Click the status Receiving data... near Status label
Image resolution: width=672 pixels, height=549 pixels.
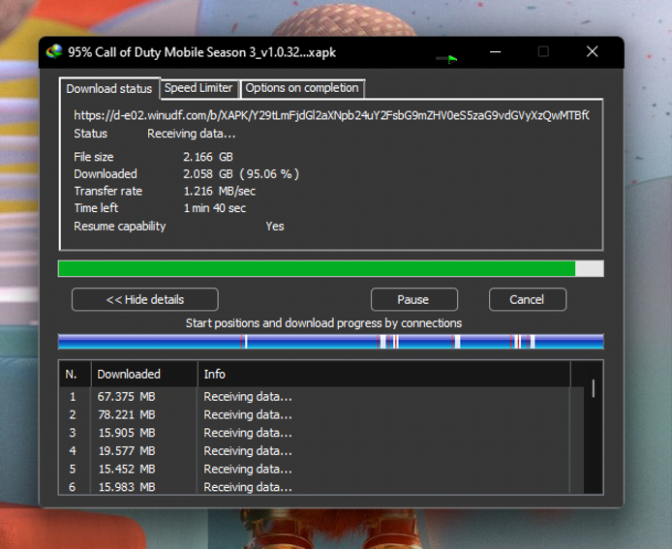click(x=191, y=134)
